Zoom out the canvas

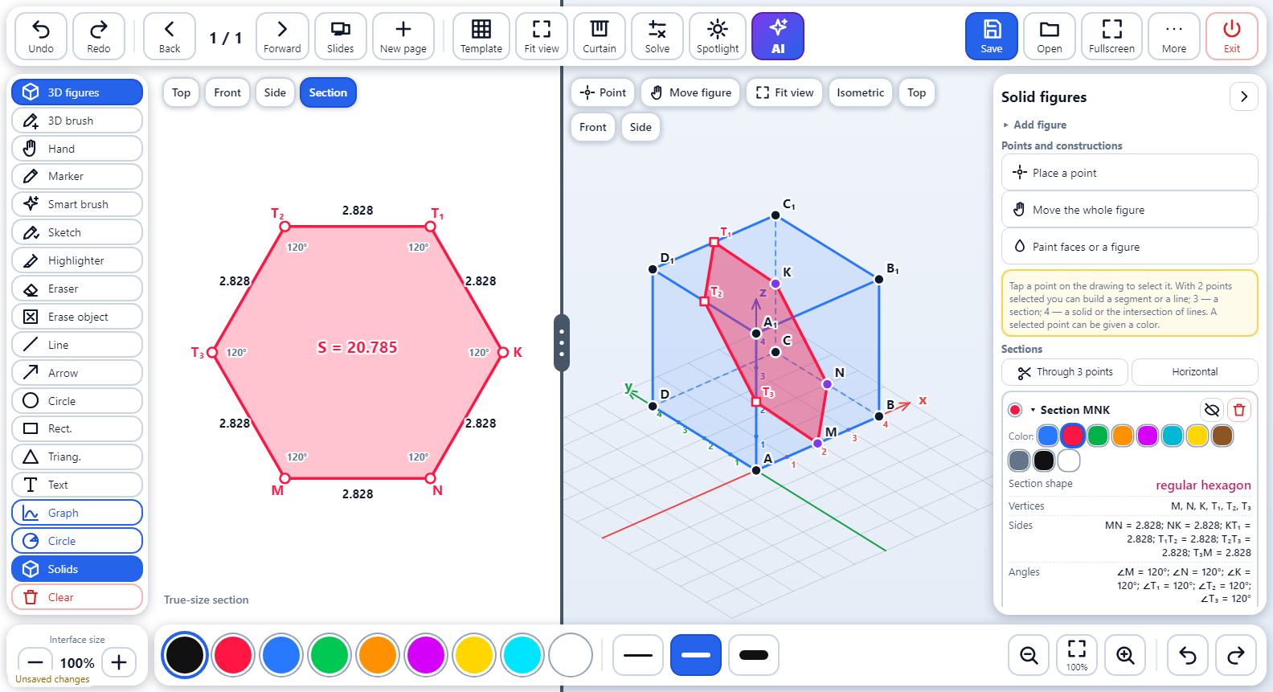pyautogui.click(x=1029, y=655)
